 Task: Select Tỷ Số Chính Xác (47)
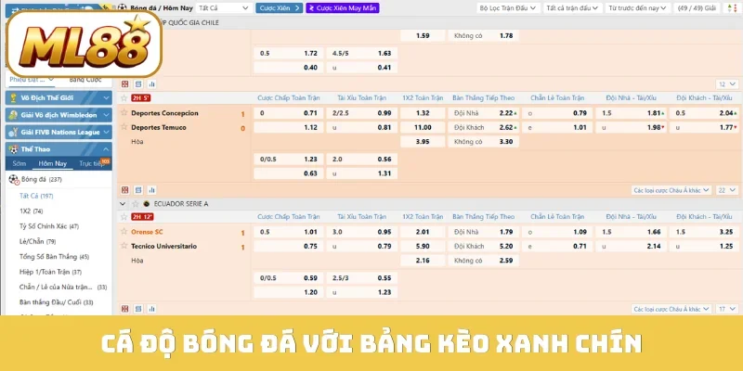(49, 226)
